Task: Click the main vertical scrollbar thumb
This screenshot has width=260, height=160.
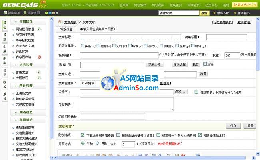Action: point(258,45)
